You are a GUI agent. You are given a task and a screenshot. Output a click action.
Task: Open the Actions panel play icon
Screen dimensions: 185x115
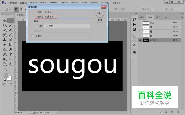point(134,25)
